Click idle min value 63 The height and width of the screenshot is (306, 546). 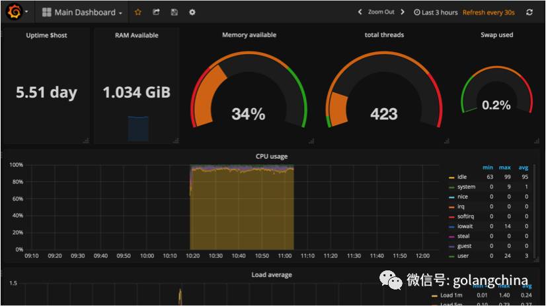coord(490,177)
